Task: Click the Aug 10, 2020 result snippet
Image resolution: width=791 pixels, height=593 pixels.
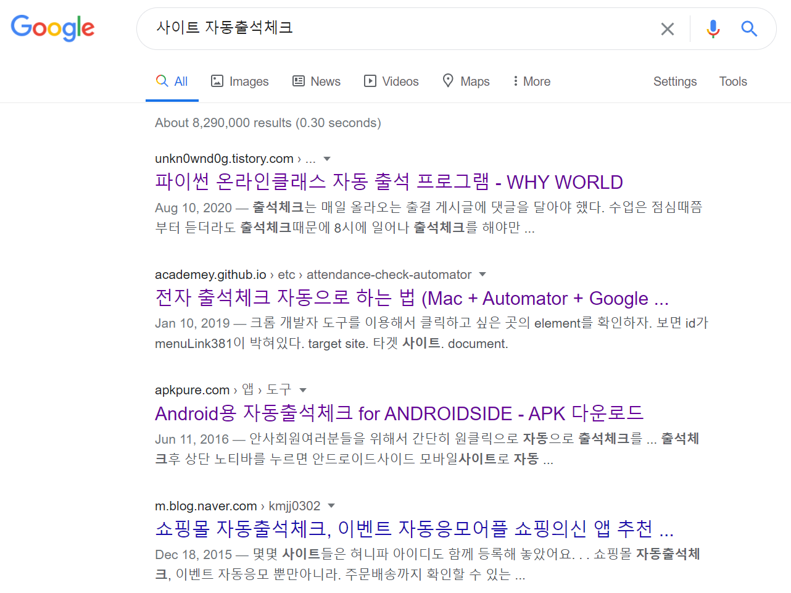Action: point(429,217)
